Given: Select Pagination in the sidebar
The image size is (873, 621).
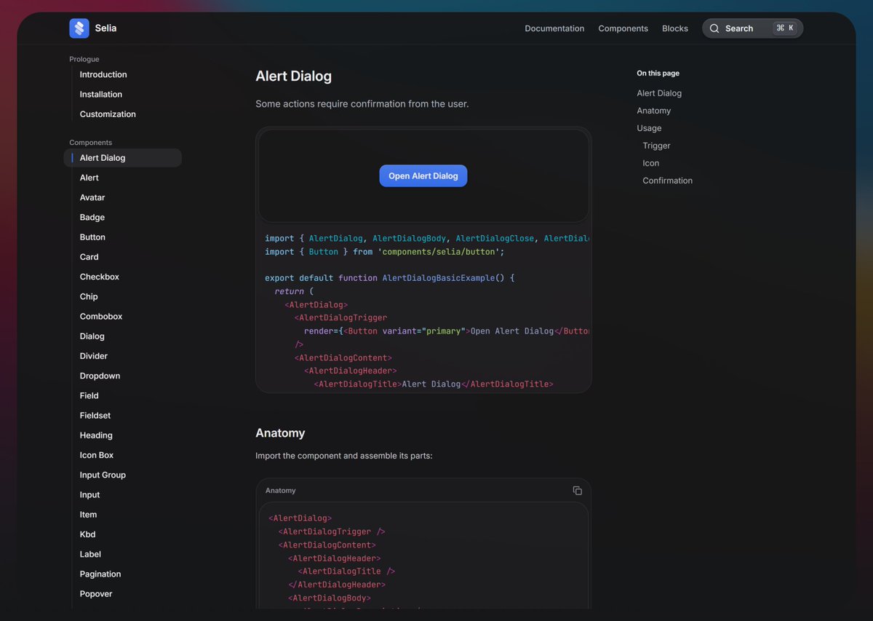Looking at the screenshot, I should tap(100, 574).
